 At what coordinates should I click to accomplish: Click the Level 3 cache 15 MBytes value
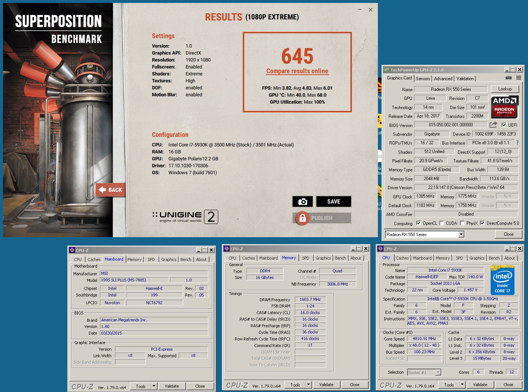coord(482,359)
